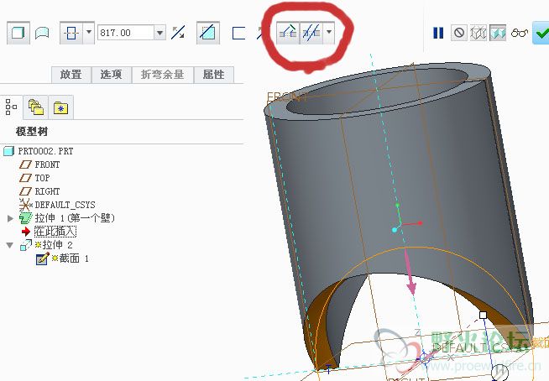Select the FRONT datum plane in tree

(x=47, y=164)
